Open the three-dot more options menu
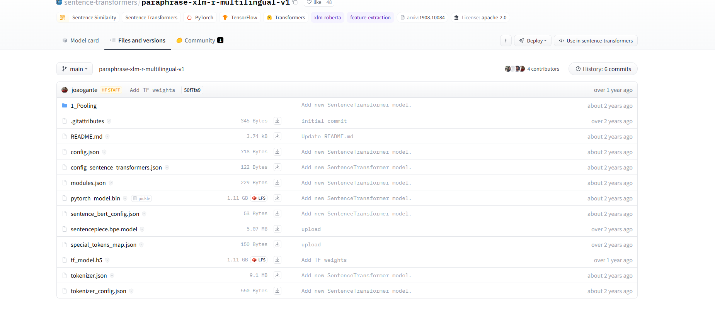This screenshot has height=334, width=715. click(x=506, y=41)
